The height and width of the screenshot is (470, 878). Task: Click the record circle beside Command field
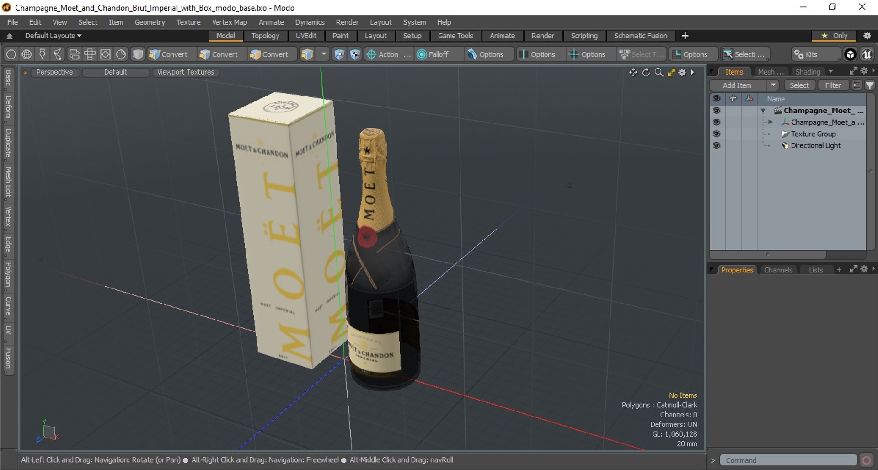[866, 460]
